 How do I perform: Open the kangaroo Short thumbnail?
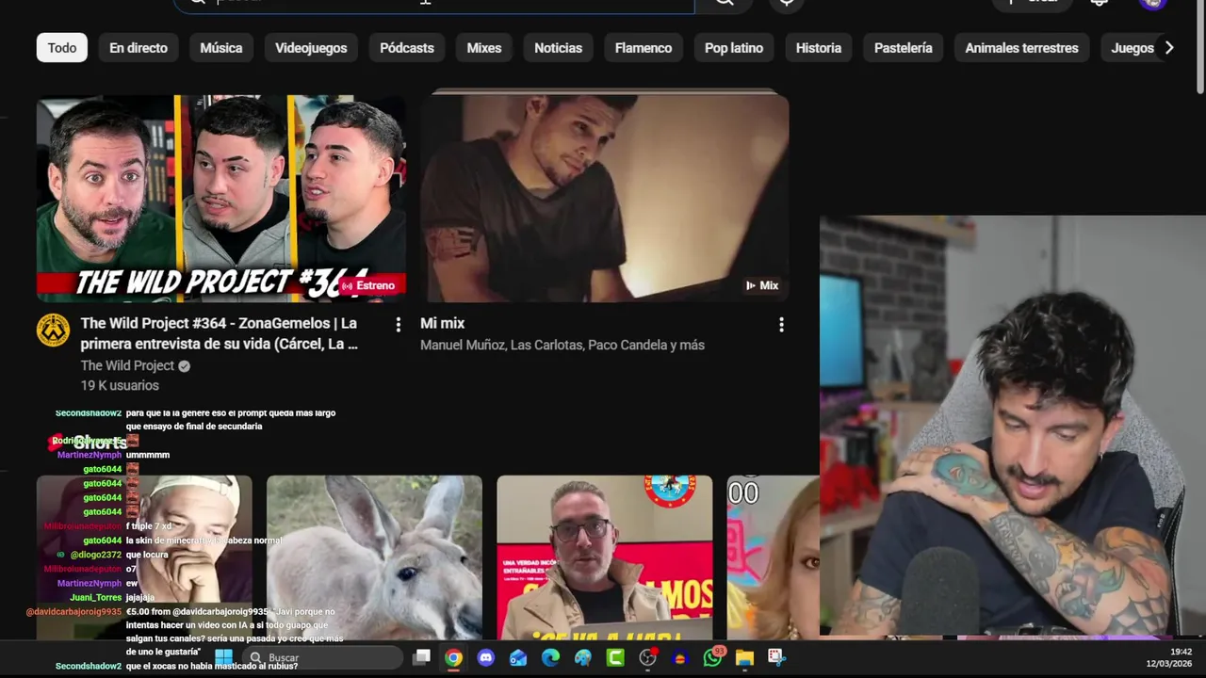(x=374, y=557)
